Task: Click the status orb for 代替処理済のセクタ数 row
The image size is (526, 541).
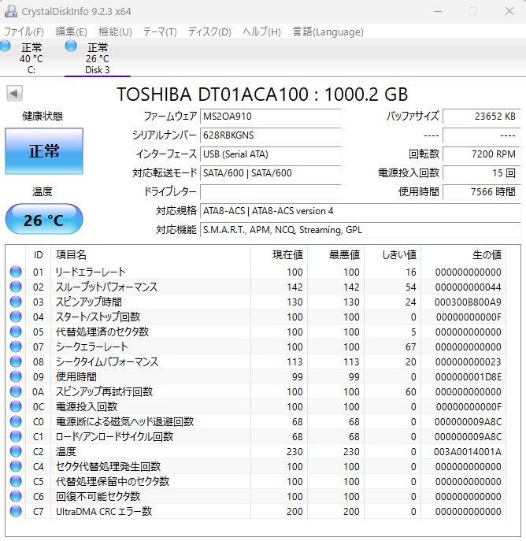Action: coord(15,332)
